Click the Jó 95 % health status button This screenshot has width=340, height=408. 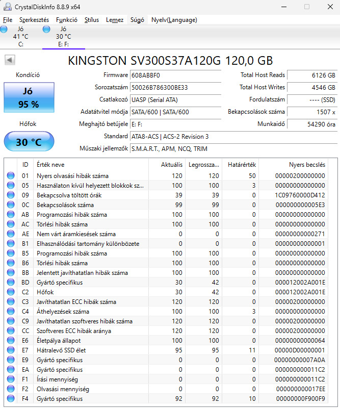click(29, 97)
